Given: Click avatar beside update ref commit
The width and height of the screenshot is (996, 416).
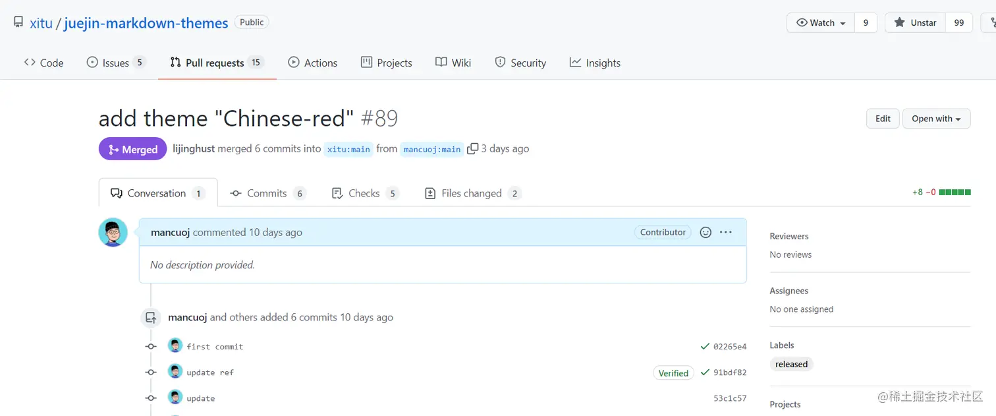Looking at the screenshot, I should [175, 371].
